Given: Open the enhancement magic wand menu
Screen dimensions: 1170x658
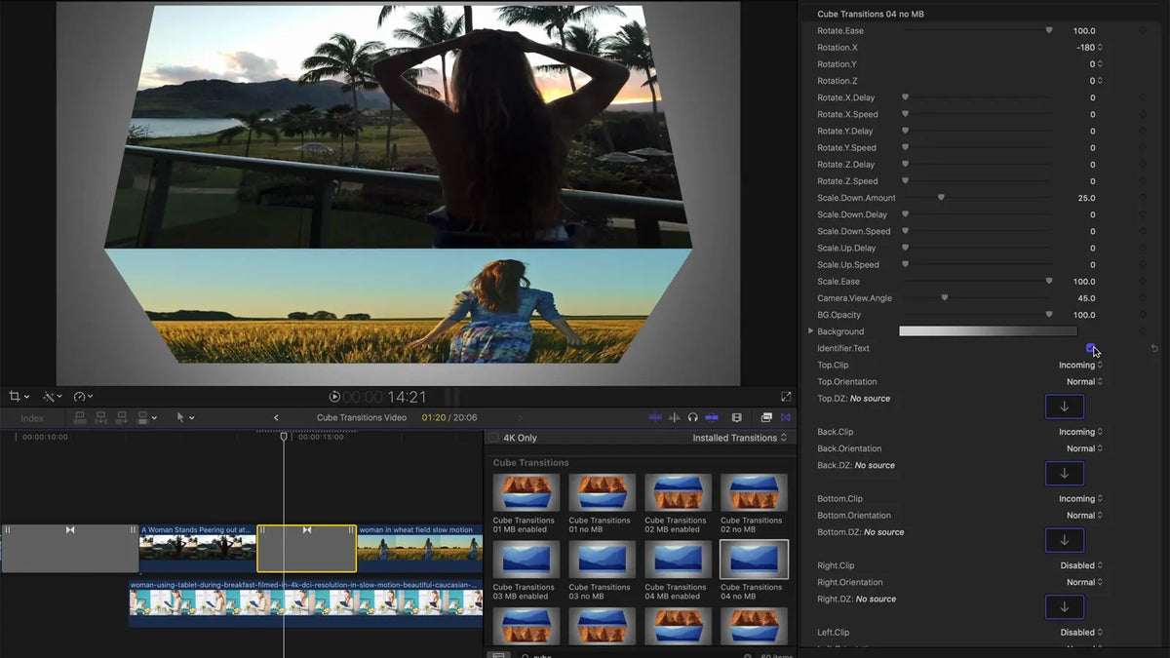Looking at the screenshot, I should point(51,397).
